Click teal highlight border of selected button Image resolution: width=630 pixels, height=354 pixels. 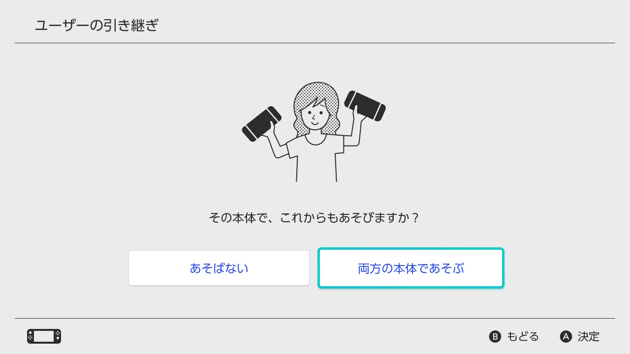click(411, 249)
